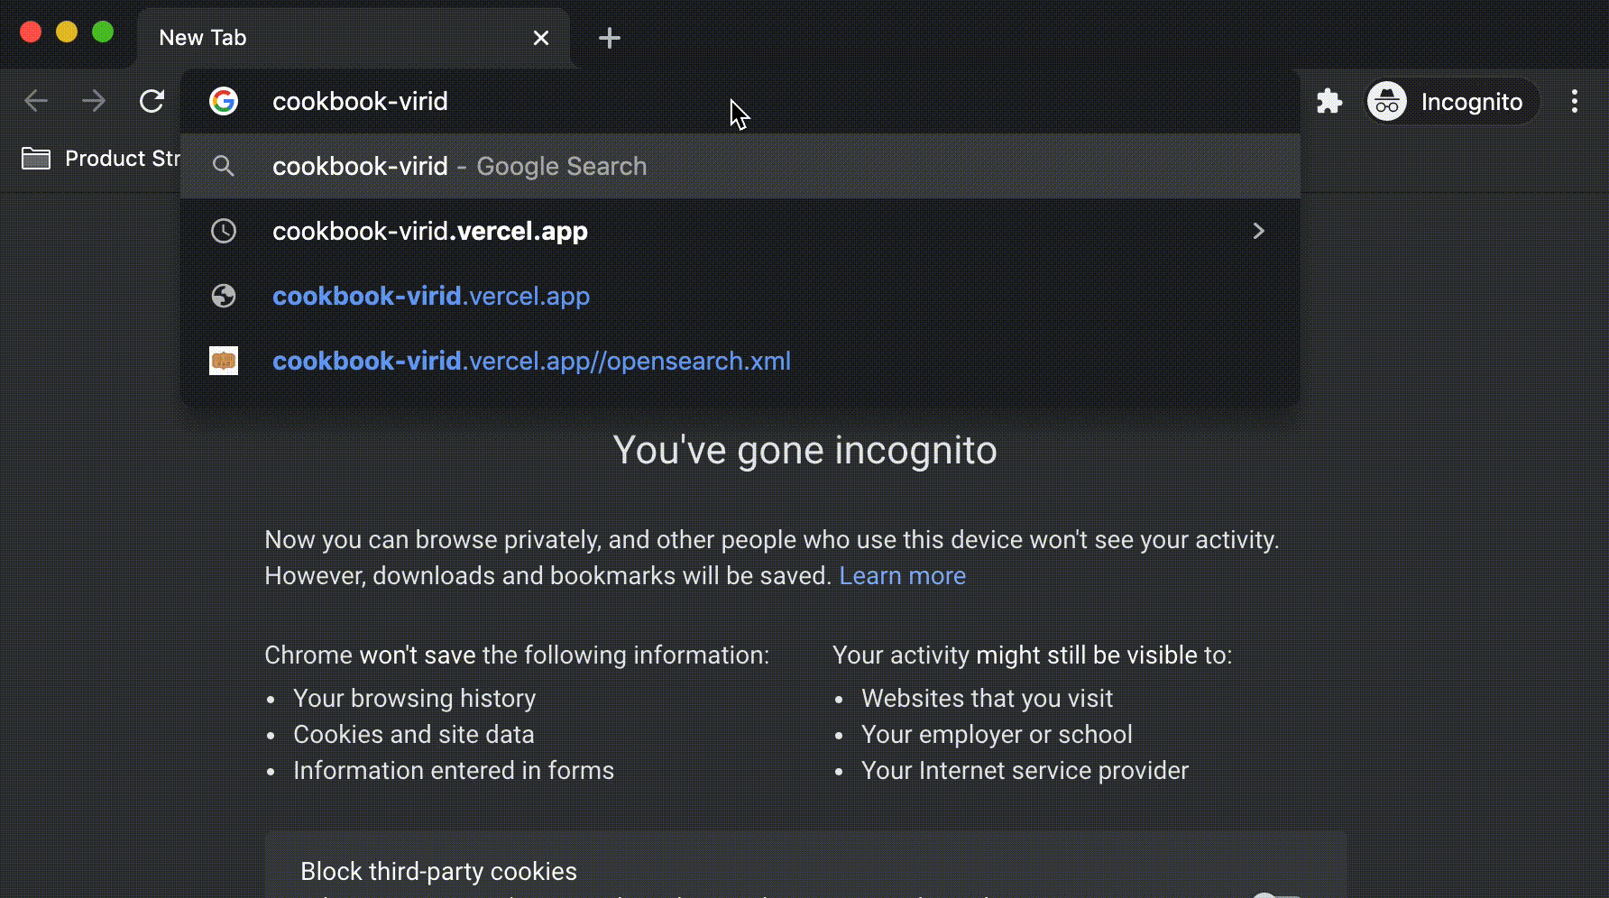Click the forward navigation arrow

pos(94,101)
